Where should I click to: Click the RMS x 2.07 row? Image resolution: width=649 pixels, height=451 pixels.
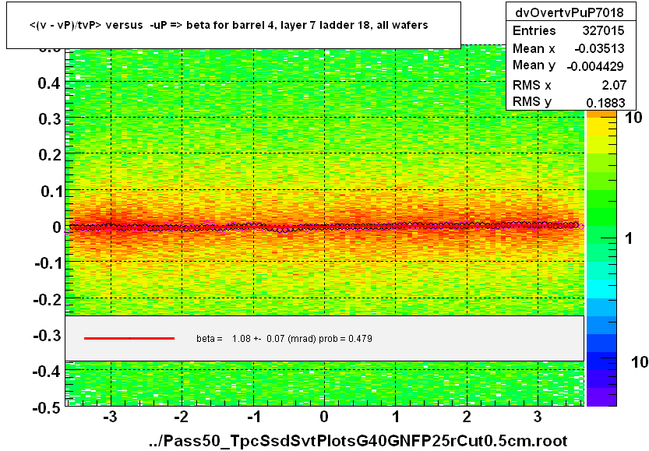point(568,85)
